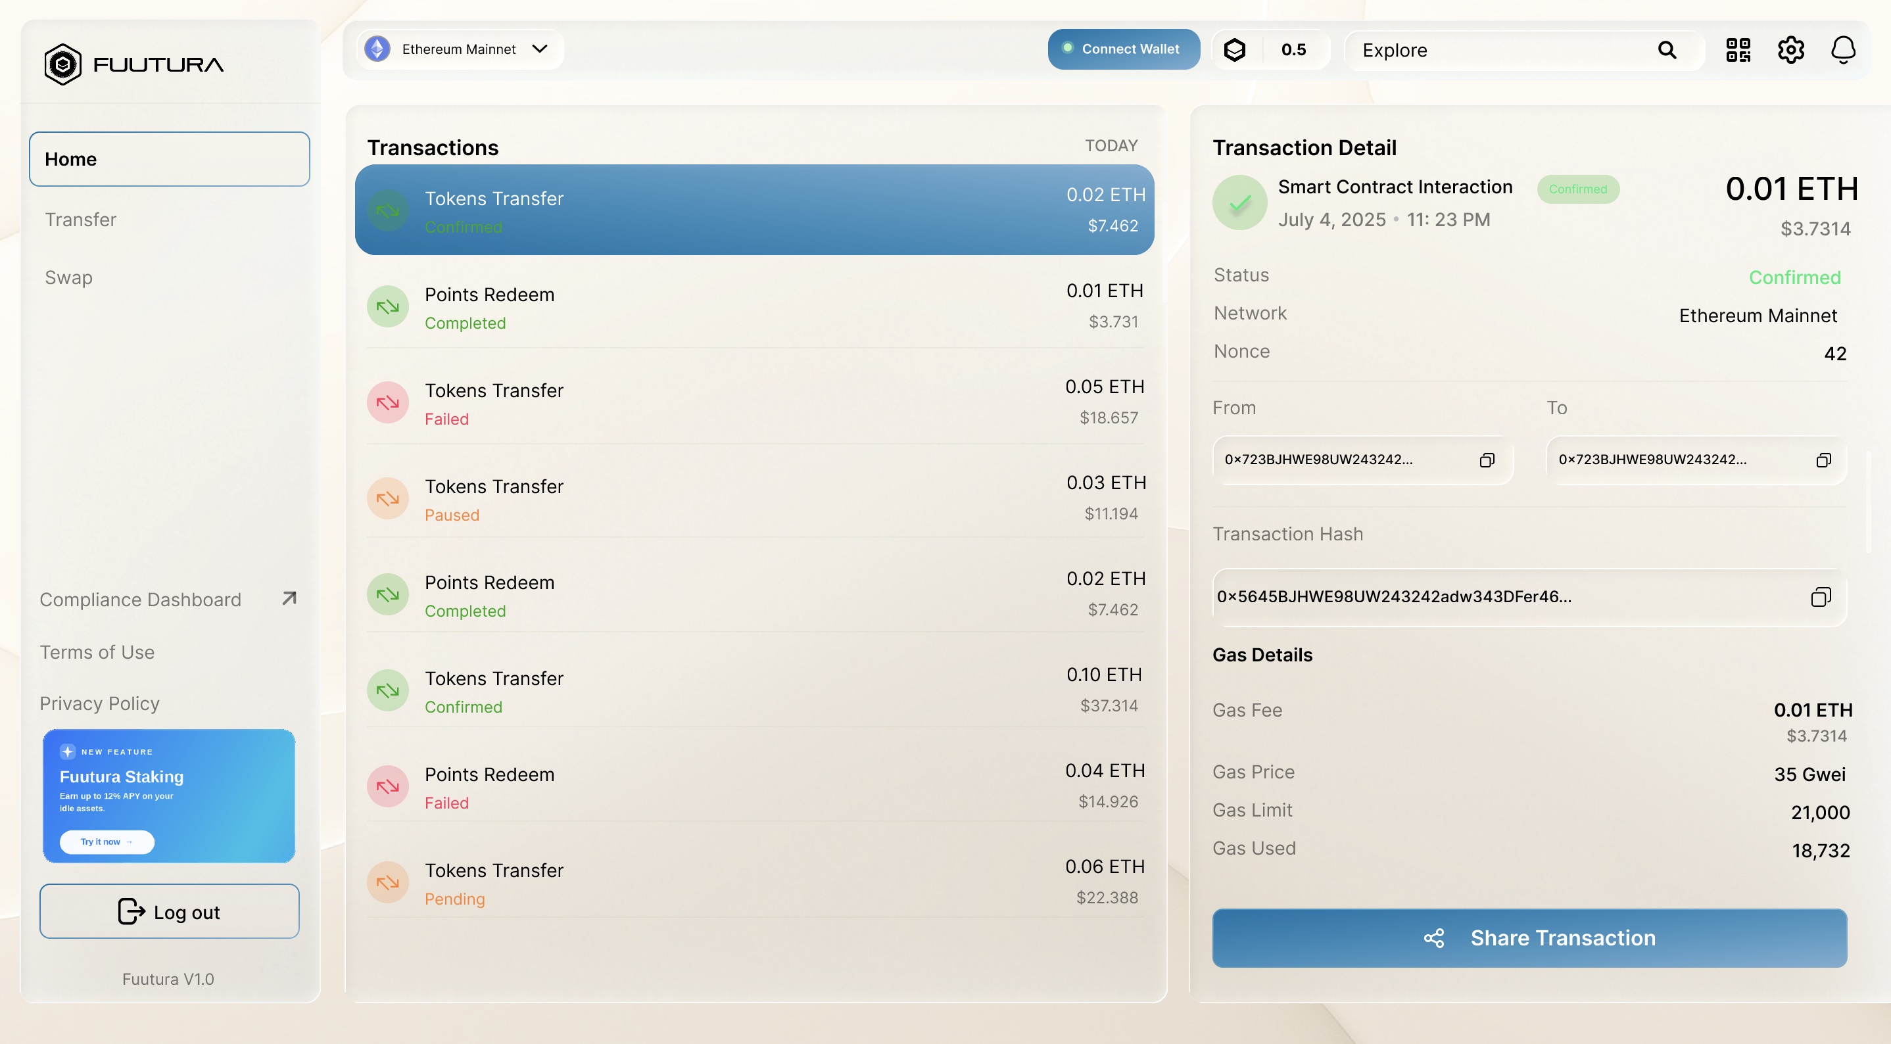Click the Fuutura hexagon logo icon
1891x1044 pixels.
63,64
